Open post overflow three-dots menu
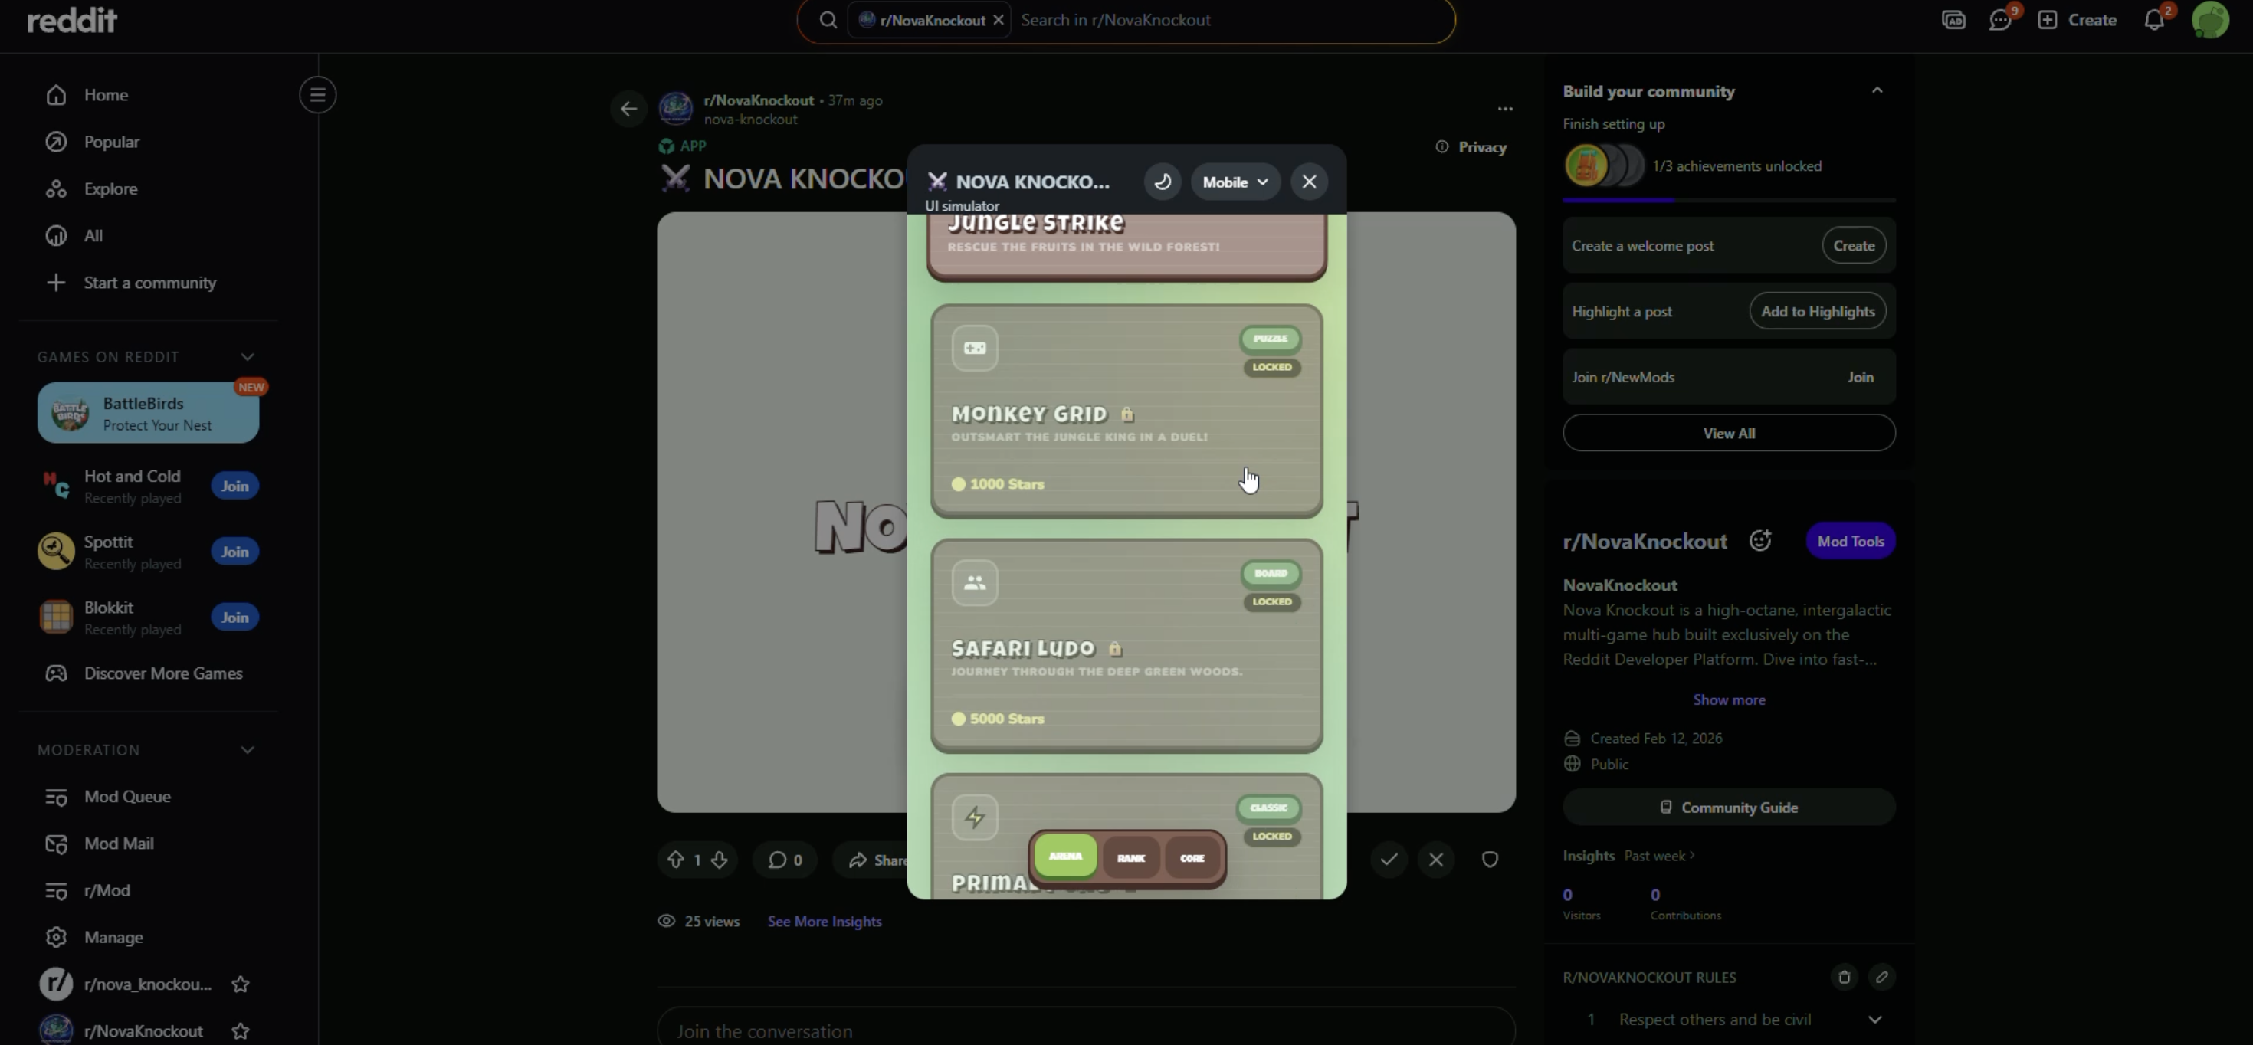 (1504, 110)
